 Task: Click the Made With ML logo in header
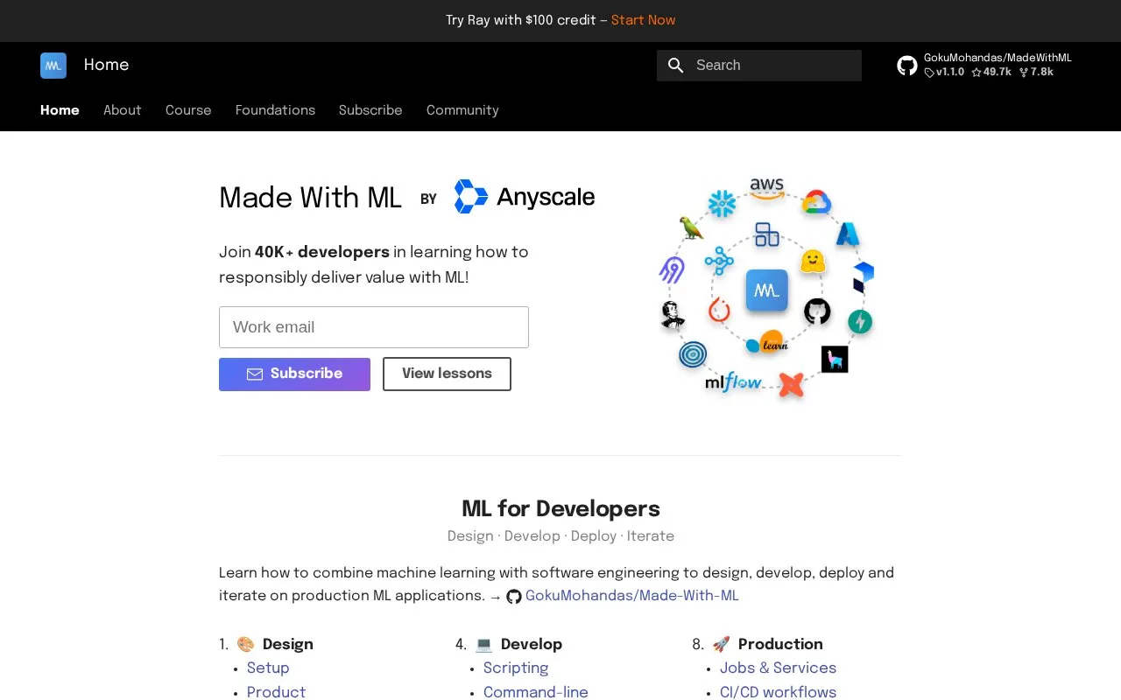tap(53, 66)
